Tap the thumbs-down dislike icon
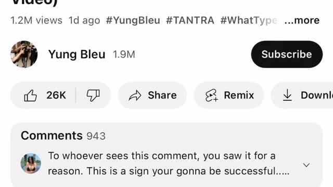This screenshot has height=187, width=333. pos(93,96)
